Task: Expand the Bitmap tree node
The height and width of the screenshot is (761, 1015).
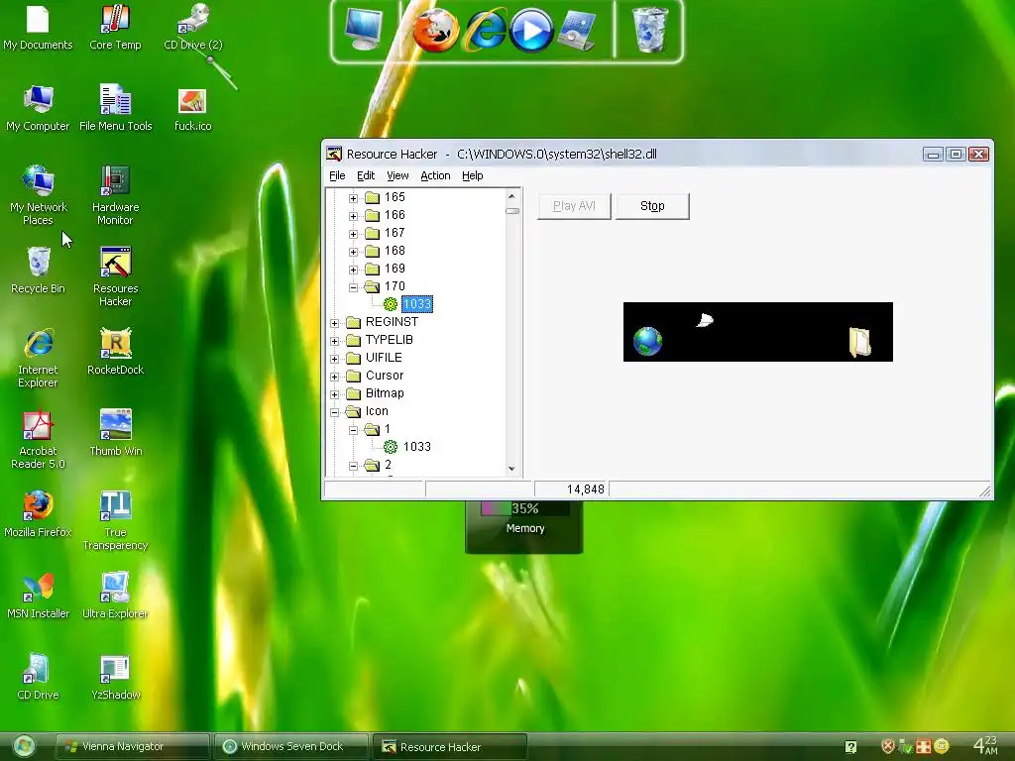Action: (x=335, y=394)
